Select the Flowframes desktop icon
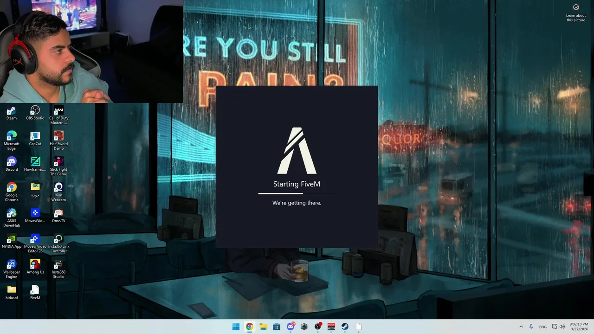Screen dimensions: 594x334 click(35, 164)
